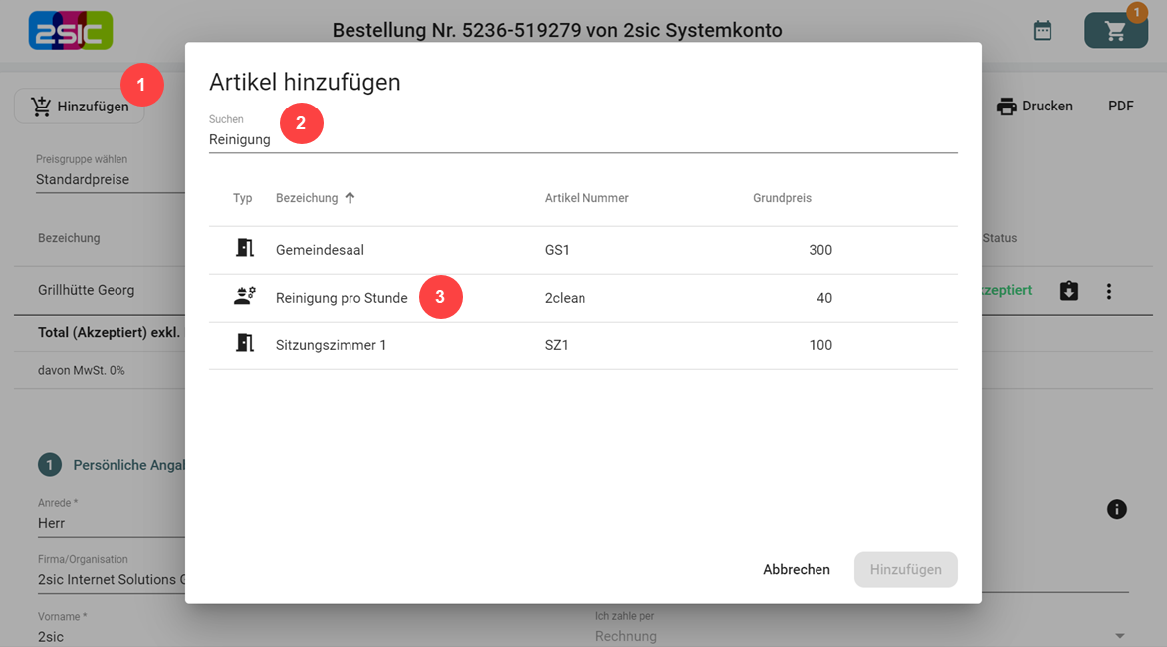Click the info icon on the right
Image resolution: width=1167 pixels, height=647 pixels.
click(1117, 509)
